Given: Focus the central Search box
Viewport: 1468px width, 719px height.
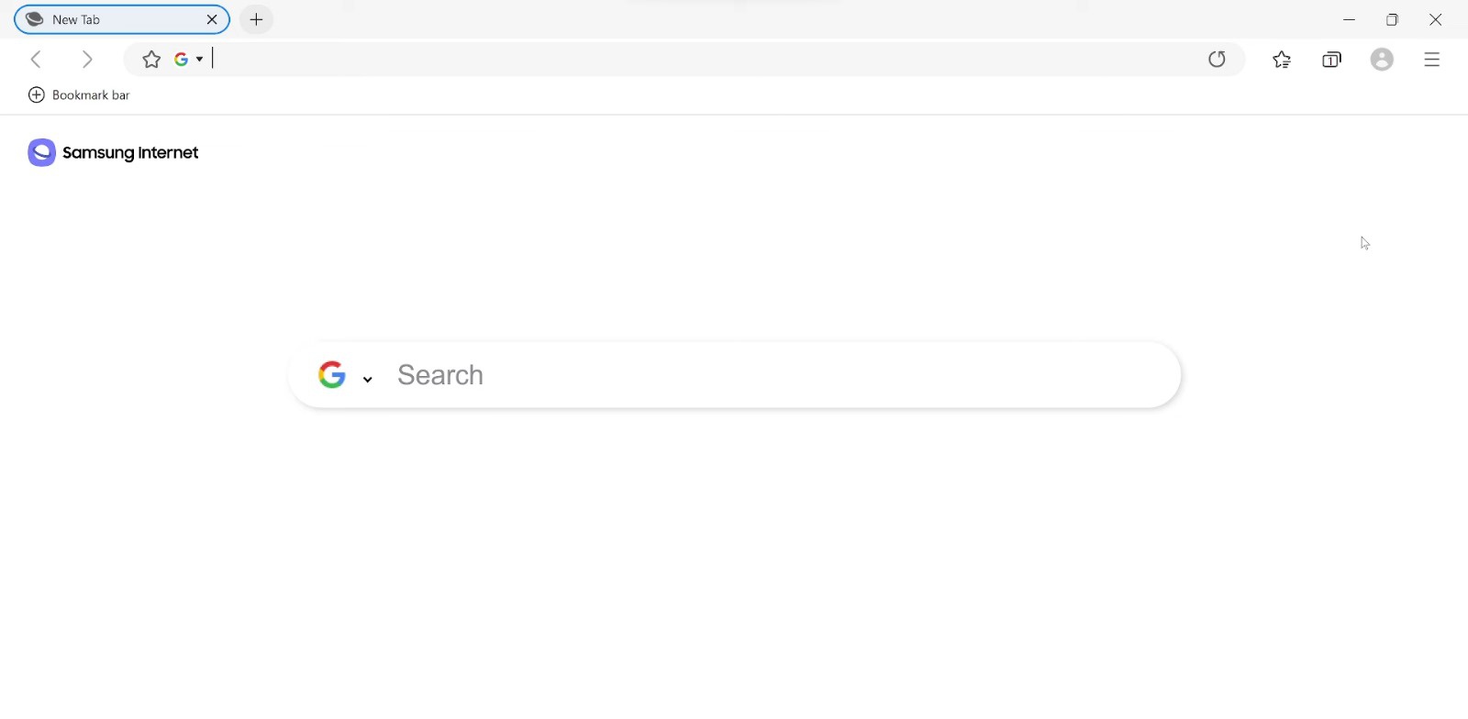Looking at the screenshot, I should [780, 375].
